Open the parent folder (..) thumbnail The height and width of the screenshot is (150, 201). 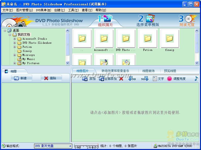pyautogui.click(x=82, y=38)
